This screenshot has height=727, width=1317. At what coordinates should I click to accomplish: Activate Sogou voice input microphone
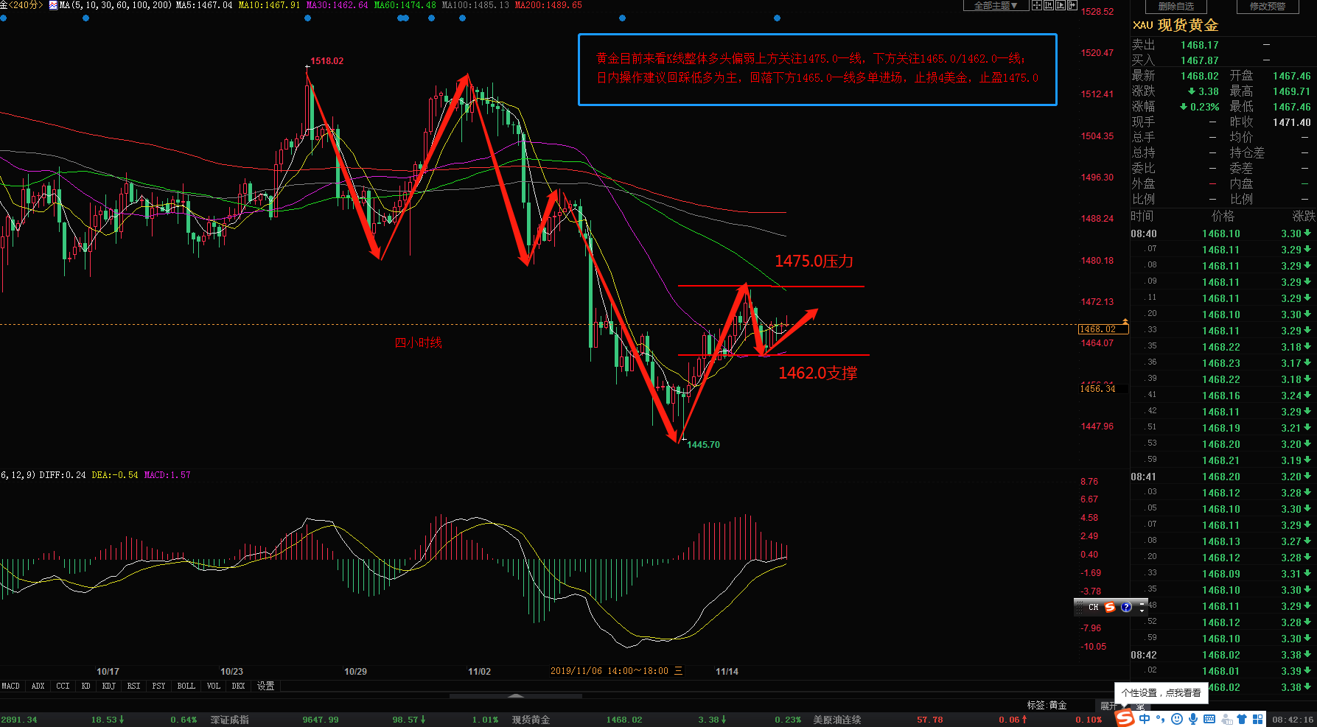pyautogui.click(x=1193, y=719)
